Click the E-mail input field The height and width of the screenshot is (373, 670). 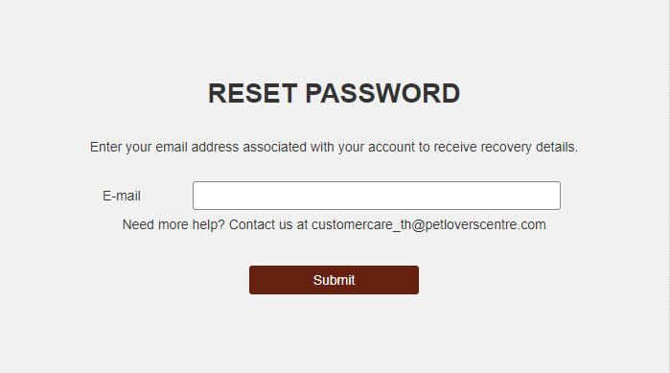pos(377,196)
